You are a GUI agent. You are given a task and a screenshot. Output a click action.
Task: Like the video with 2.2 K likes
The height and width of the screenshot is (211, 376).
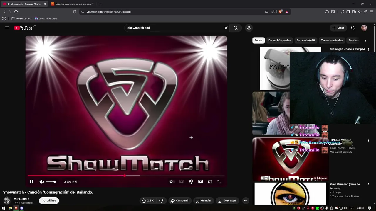[x=148, y=200]
